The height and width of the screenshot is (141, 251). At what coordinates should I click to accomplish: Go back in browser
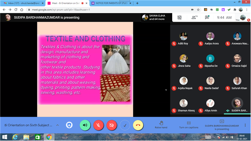tap(4, 10)
